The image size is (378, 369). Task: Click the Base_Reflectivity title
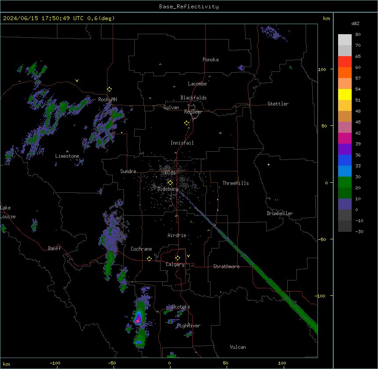tap(189, 7)
